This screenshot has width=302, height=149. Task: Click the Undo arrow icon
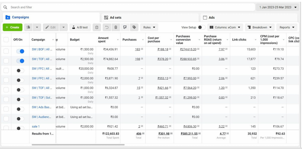106,27
